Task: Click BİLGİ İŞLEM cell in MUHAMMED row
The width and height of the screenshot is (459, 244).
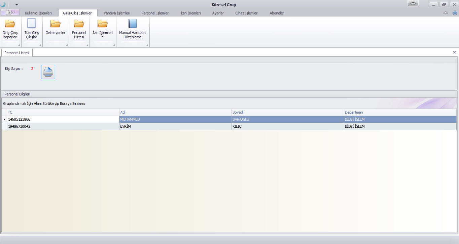Action: [x=400, y=119]
